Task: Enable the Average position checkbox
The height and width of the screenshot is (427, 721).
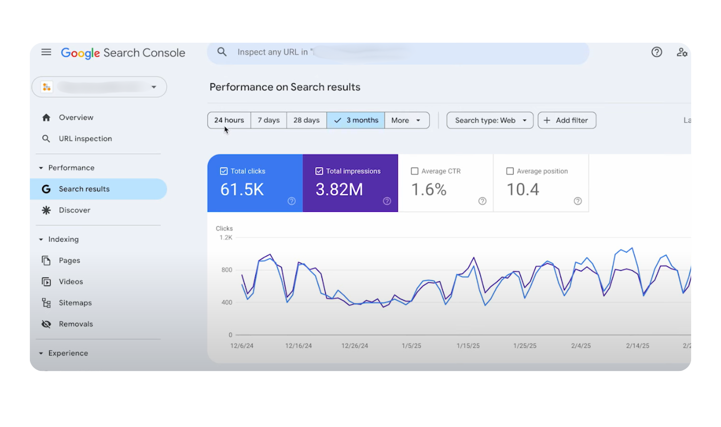Action: [x=510, y=171]
